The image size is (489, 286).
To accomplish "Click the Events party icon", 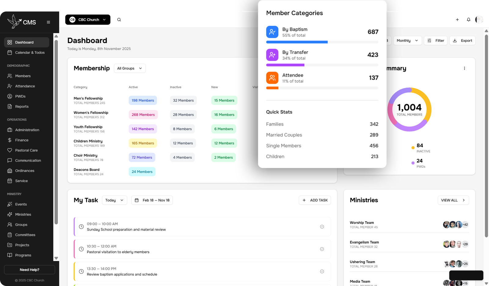I will click(10, 204).
